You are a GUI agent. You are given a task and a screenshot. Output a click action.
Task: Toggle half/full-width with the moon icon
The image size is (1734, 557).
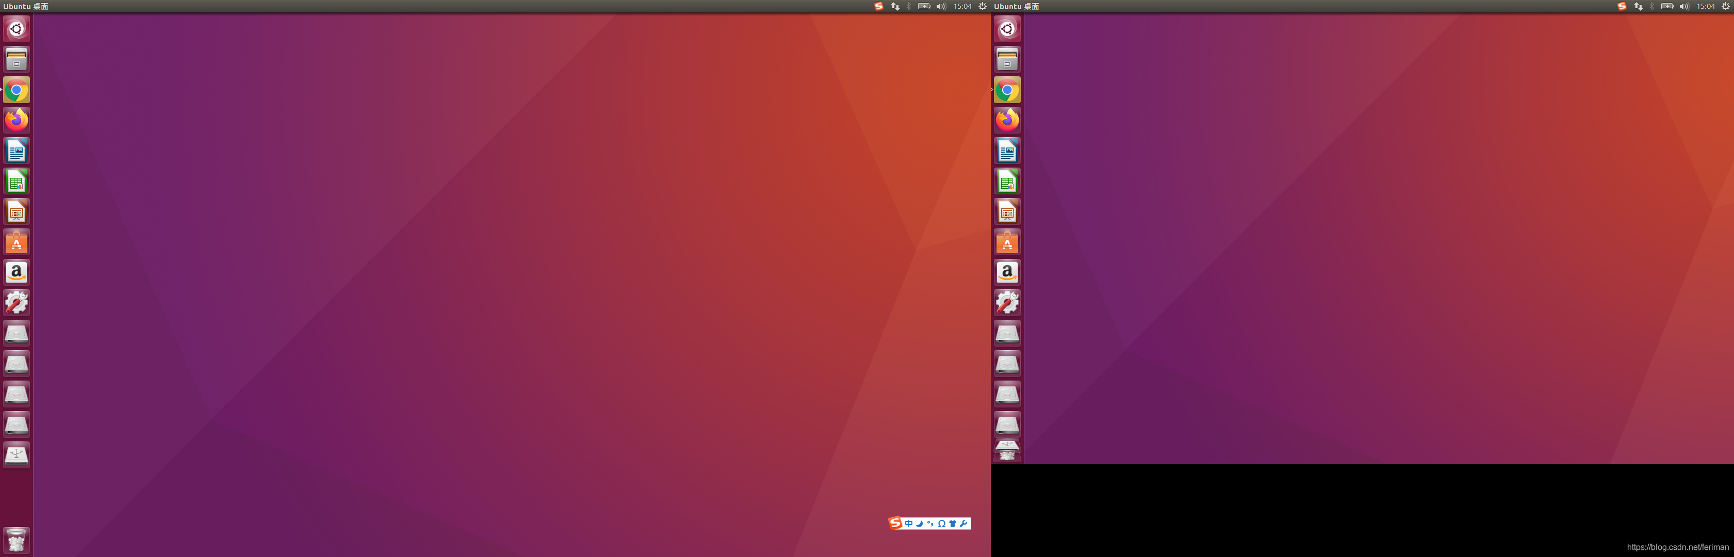[920, 523]
